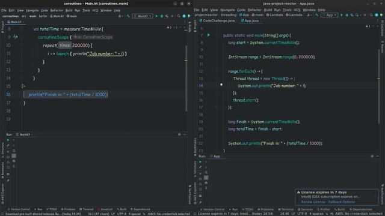
Task: Click 'src' breadcrumb in coroutines navigation bar
Action: pos(24,16)
